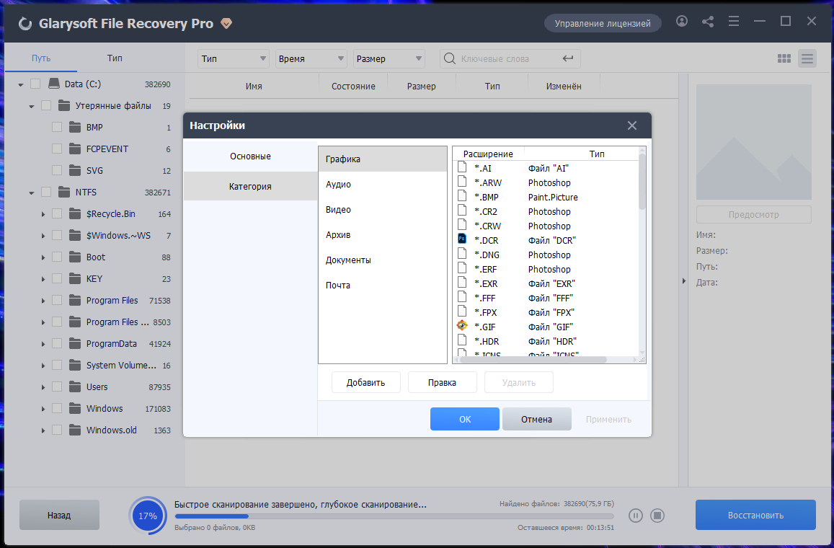Select the Видео category
The image size is (834, 548).
point(383,210)
